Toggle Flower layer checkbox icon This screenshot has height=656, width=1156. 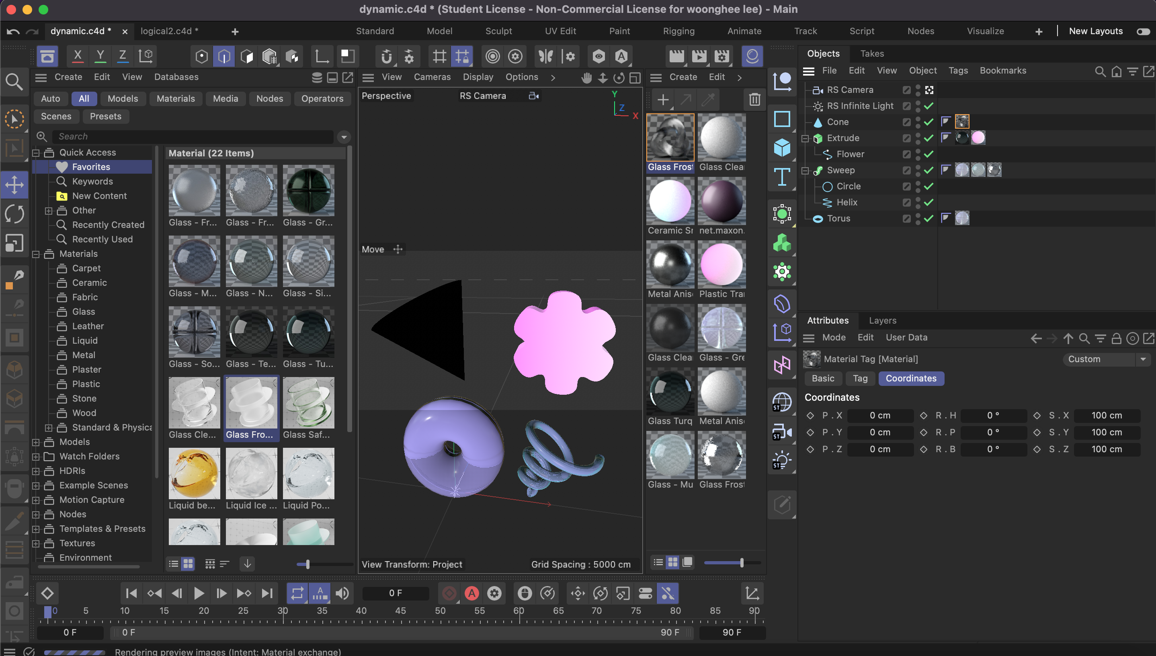(x=906, y=154)
